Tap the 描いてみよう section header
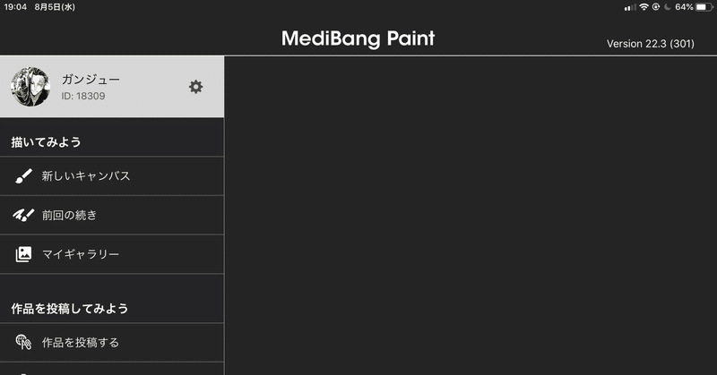Image resolution: width=717 pixels, height=375 pixels. (47, 142)
